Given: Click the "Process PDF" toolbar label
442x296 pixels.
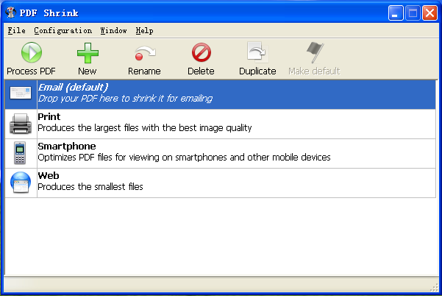Looking at the screenshot, I should [x=32, y=71].
